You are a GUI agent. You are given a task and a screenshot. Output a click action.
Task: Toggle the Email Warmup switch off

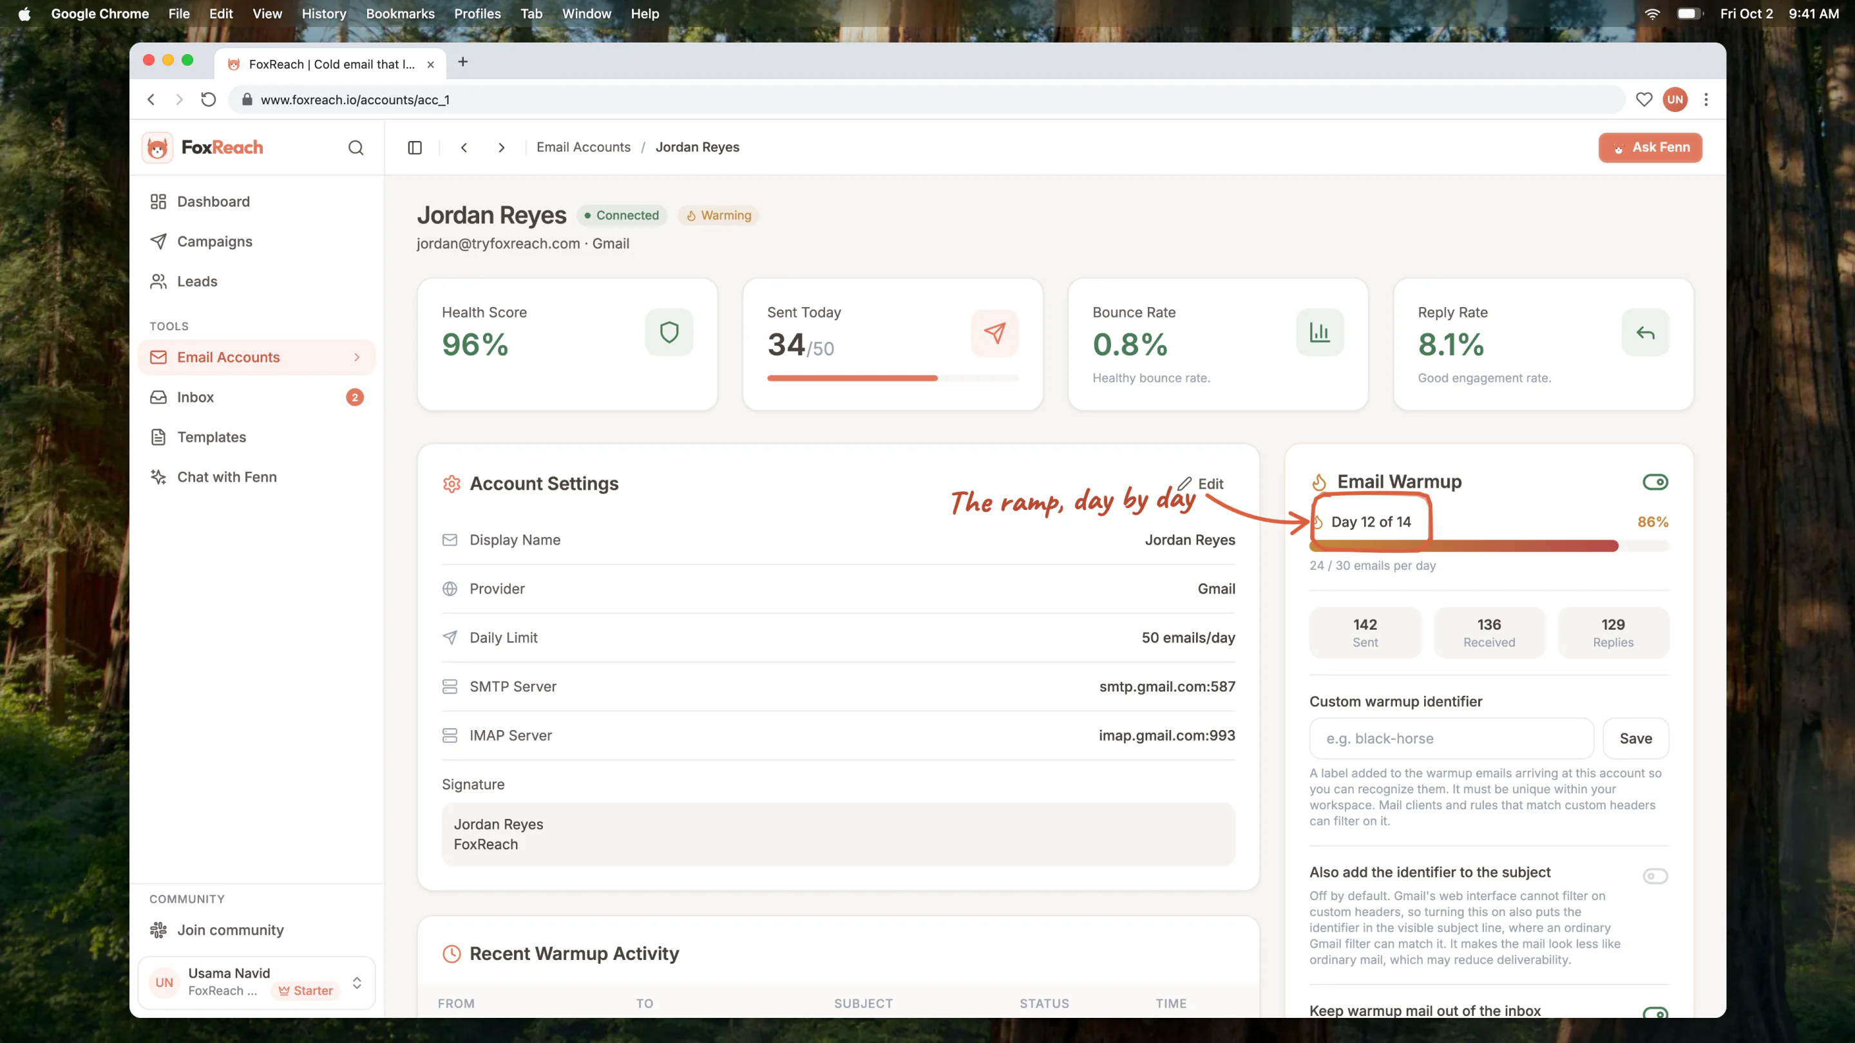click(1655, 482)
